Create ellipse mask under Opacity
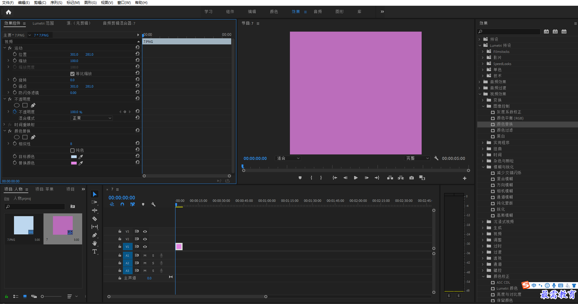 click(x=17, y=105)
